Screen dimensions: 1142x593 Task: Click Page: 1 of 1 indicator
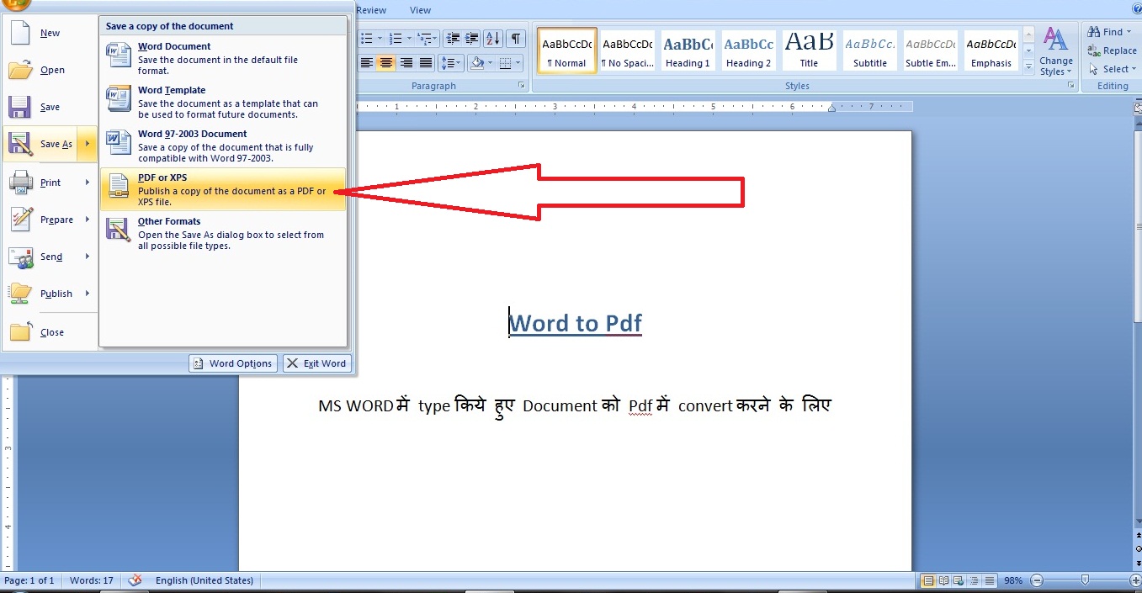click(x=29, y=580)
